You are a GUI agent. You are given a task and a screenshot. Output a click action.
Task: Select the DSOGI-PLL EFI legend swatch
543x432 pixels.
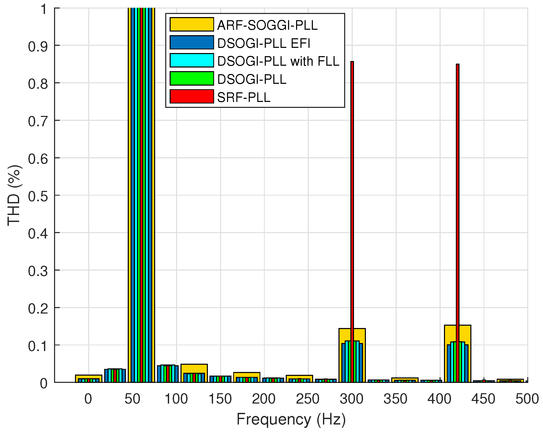[191, 42]
